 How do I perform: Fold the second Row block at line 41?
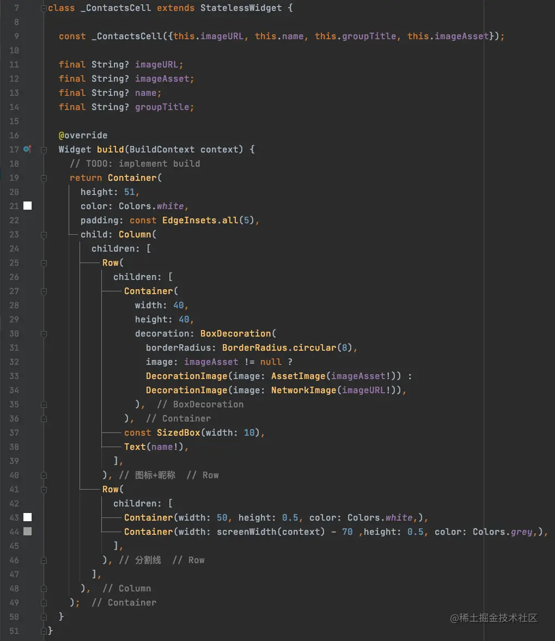[x=44, y=489]
